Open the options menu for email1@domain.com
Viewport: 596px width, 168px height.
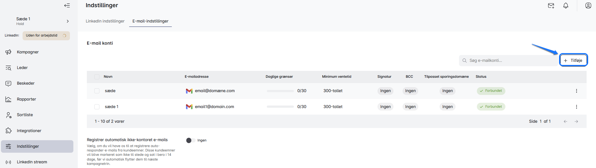coord(576,107)
